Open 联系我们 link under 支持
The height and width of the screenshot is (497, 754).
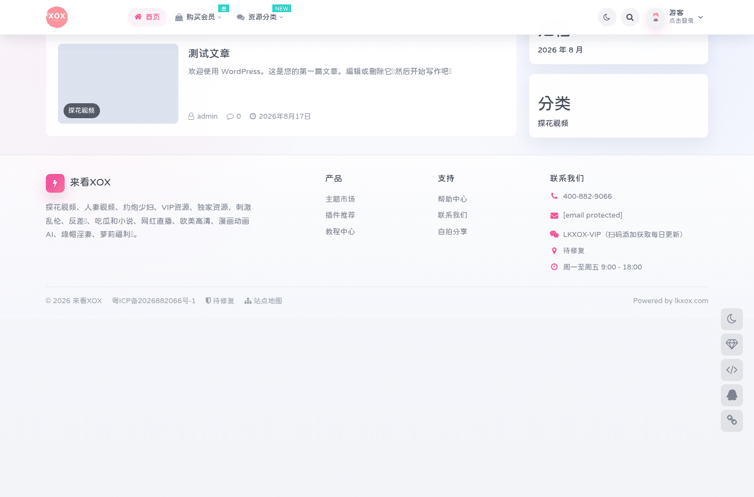(x=452, y=215)
